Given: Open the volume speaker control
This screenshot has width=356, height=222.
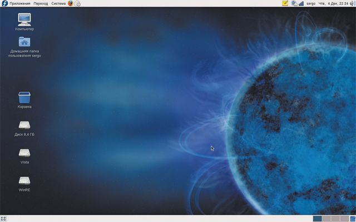Looking at the screenshot, I should pos(353,3).
